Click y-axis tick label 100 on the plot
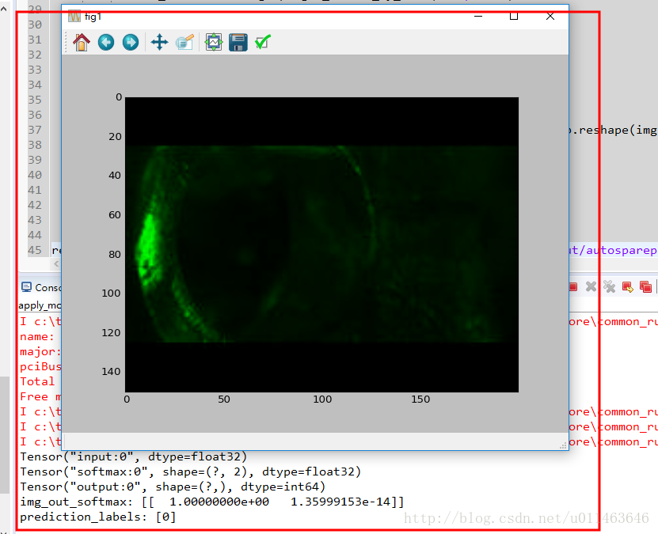Image resolution: width=658 pixels, height=534 pixels. click(111, 293)
